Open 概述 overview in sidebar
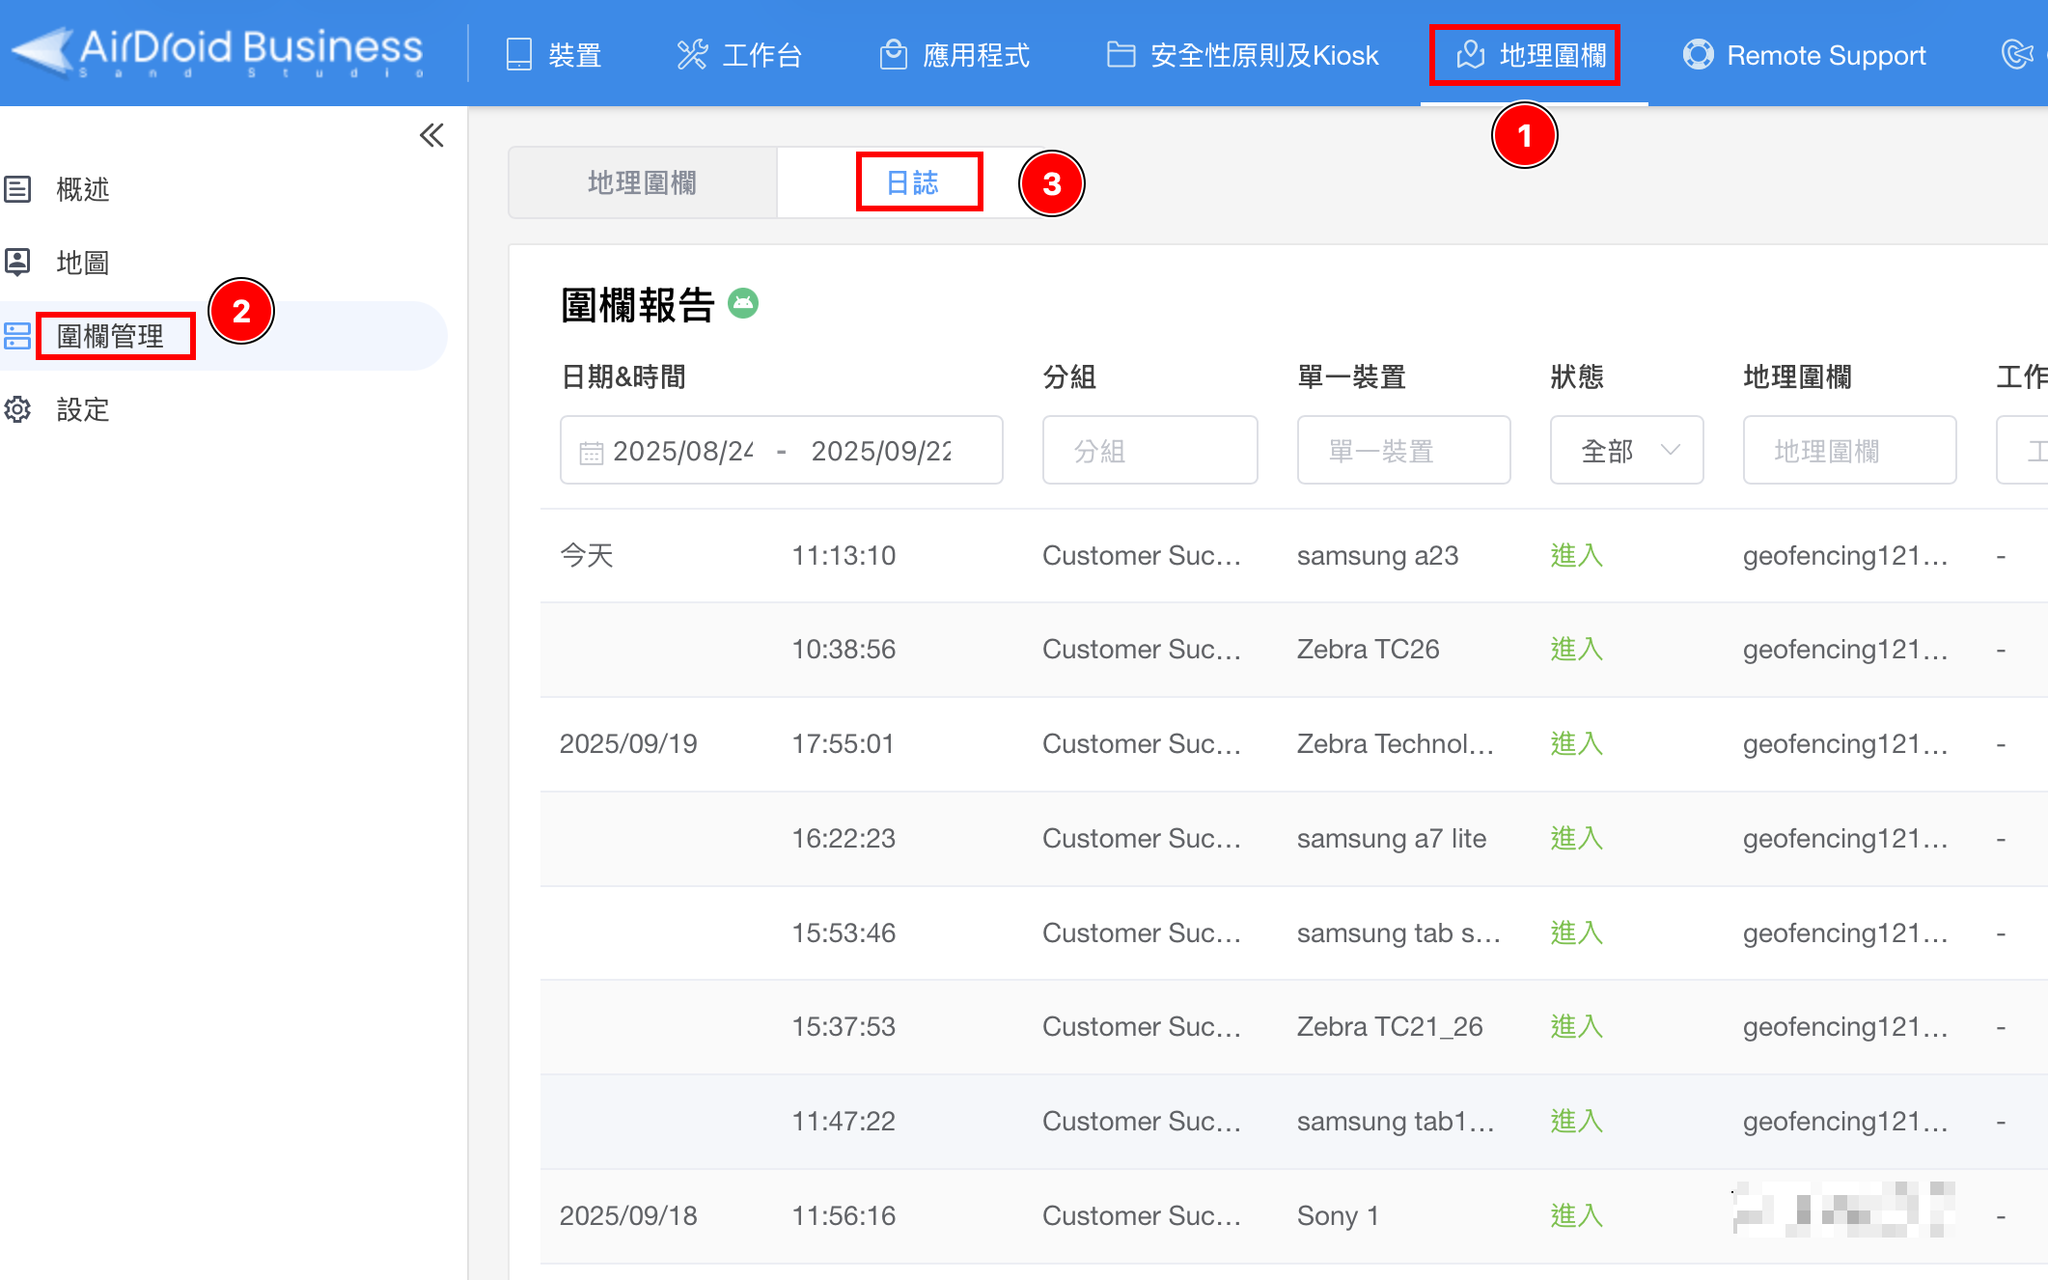 click(82, 189)
